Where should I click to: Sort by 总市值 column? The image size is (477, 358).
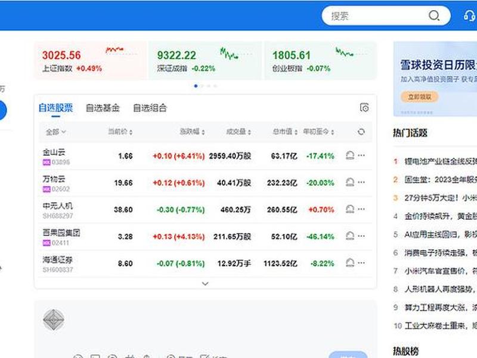coord(285,132)
